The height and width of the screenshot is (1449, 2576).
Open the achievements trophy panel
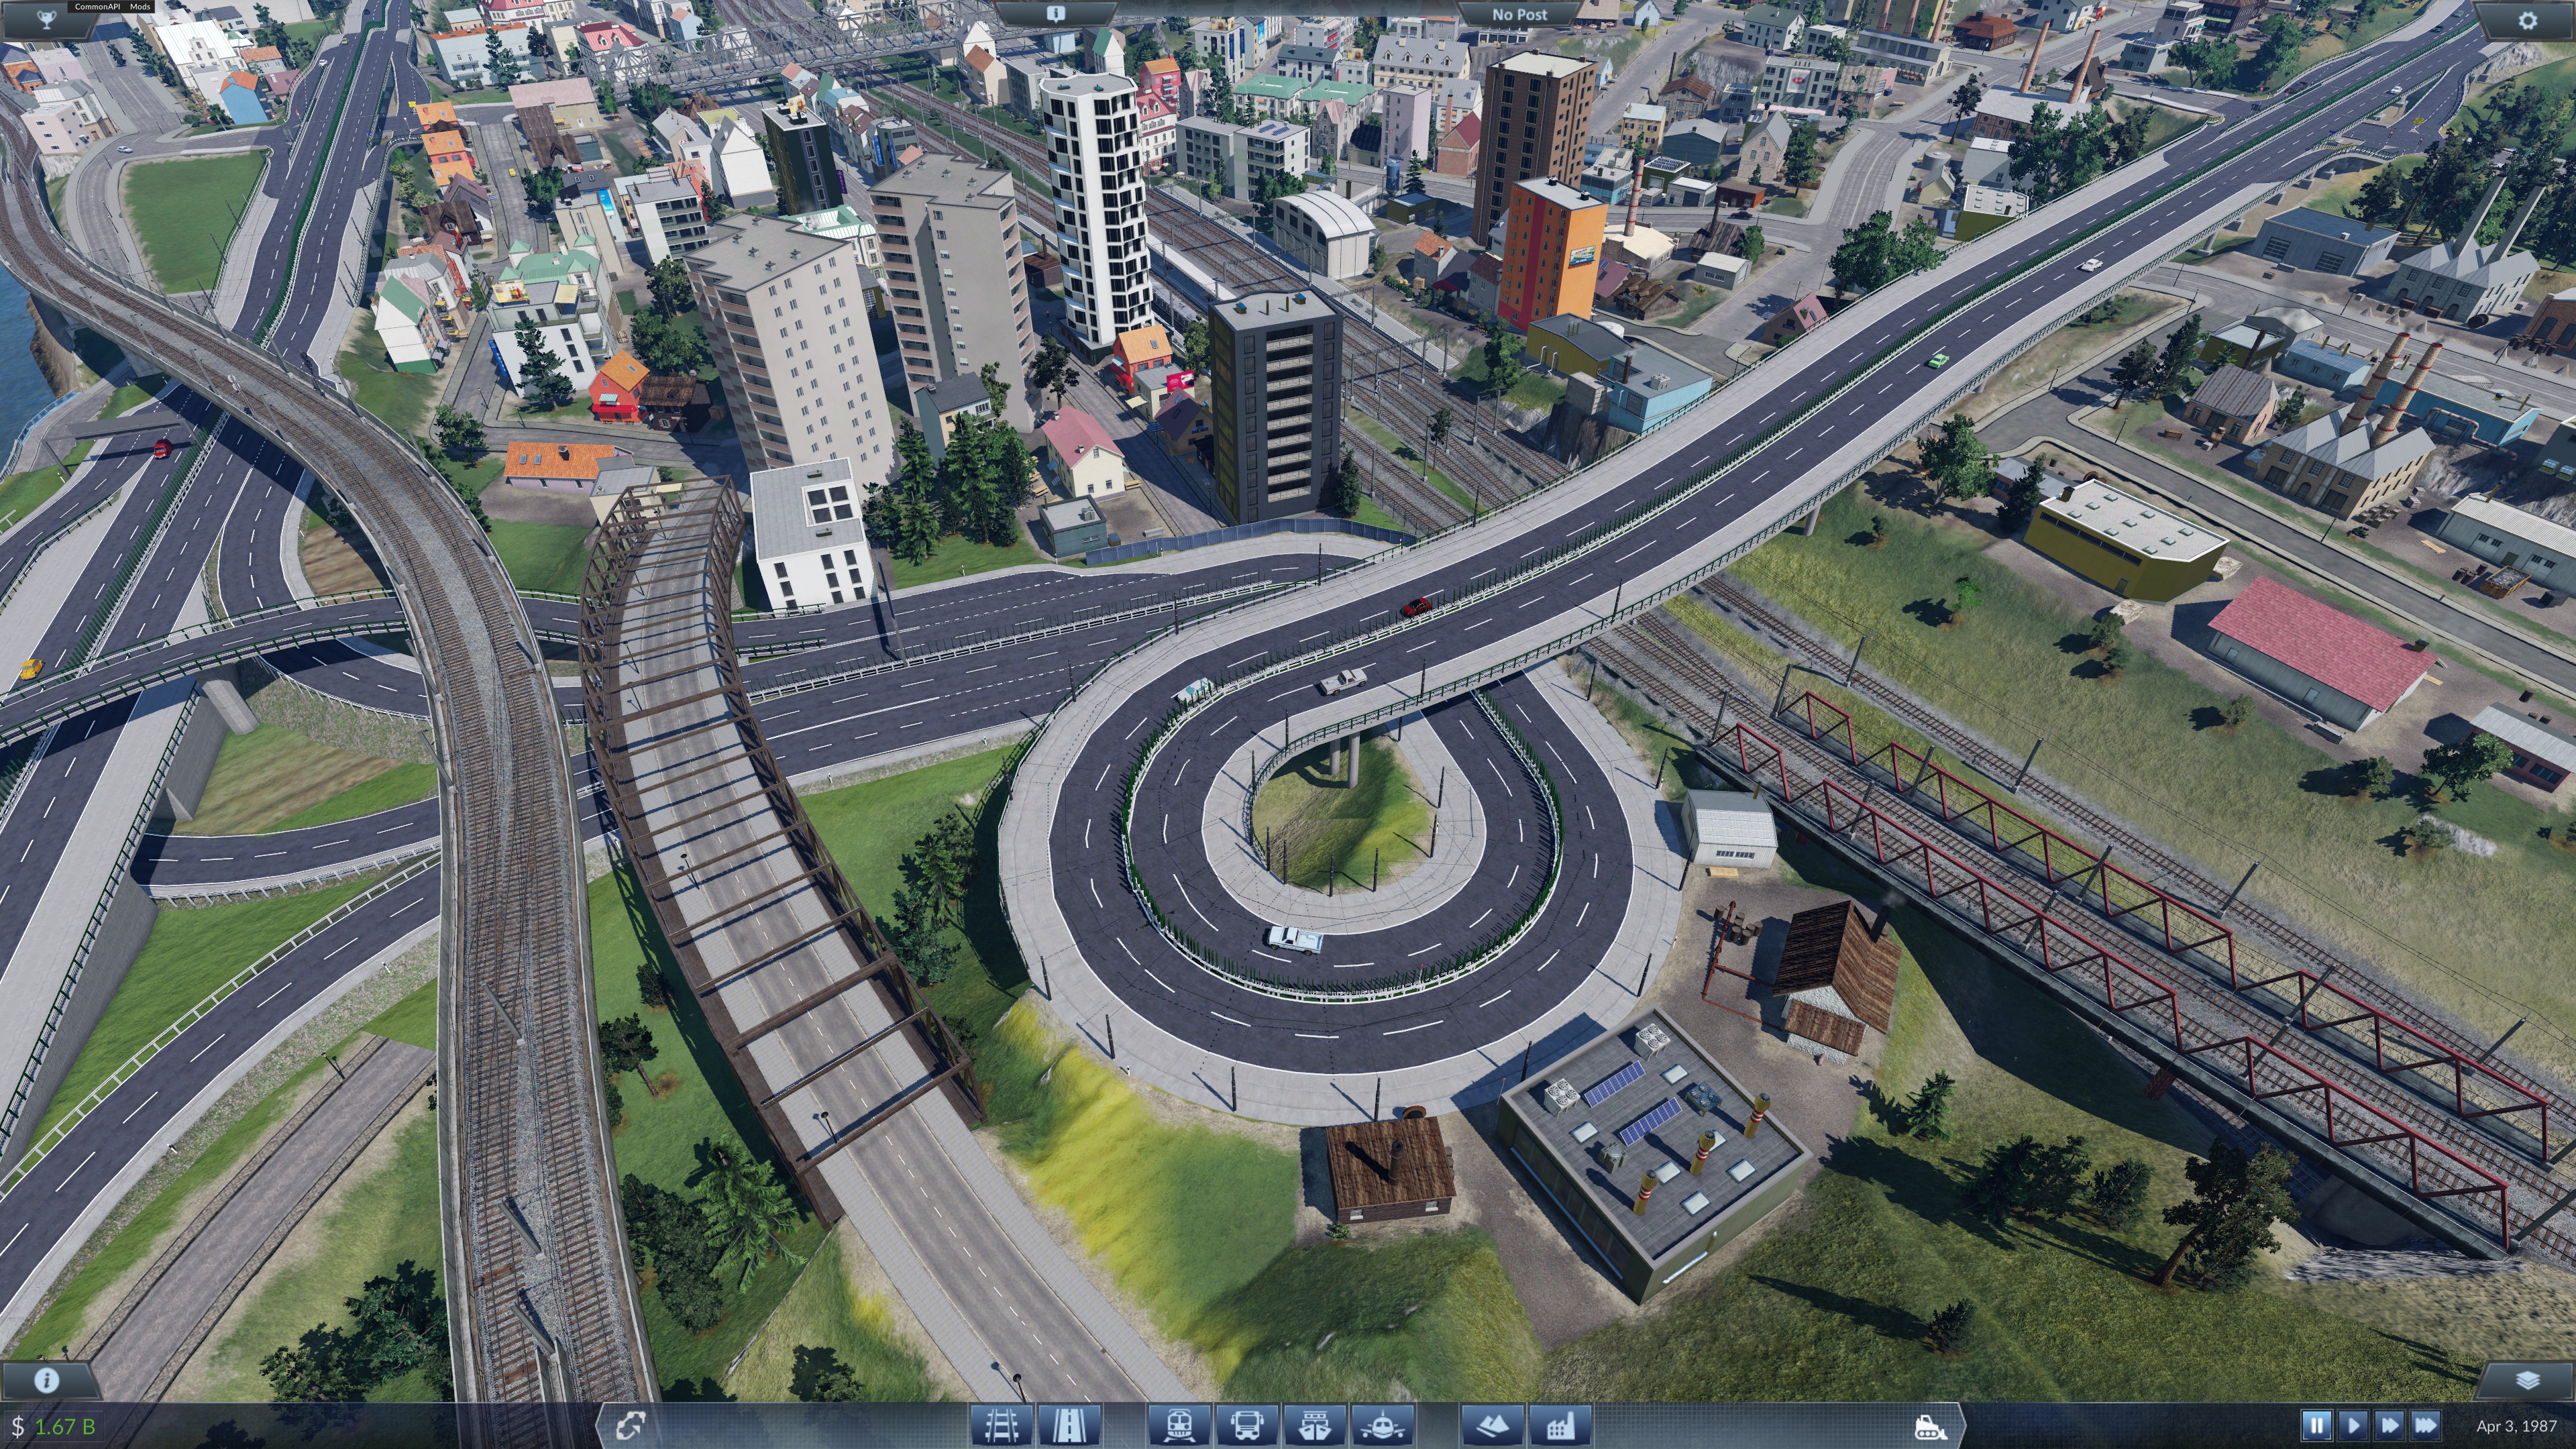pos(46,19)
